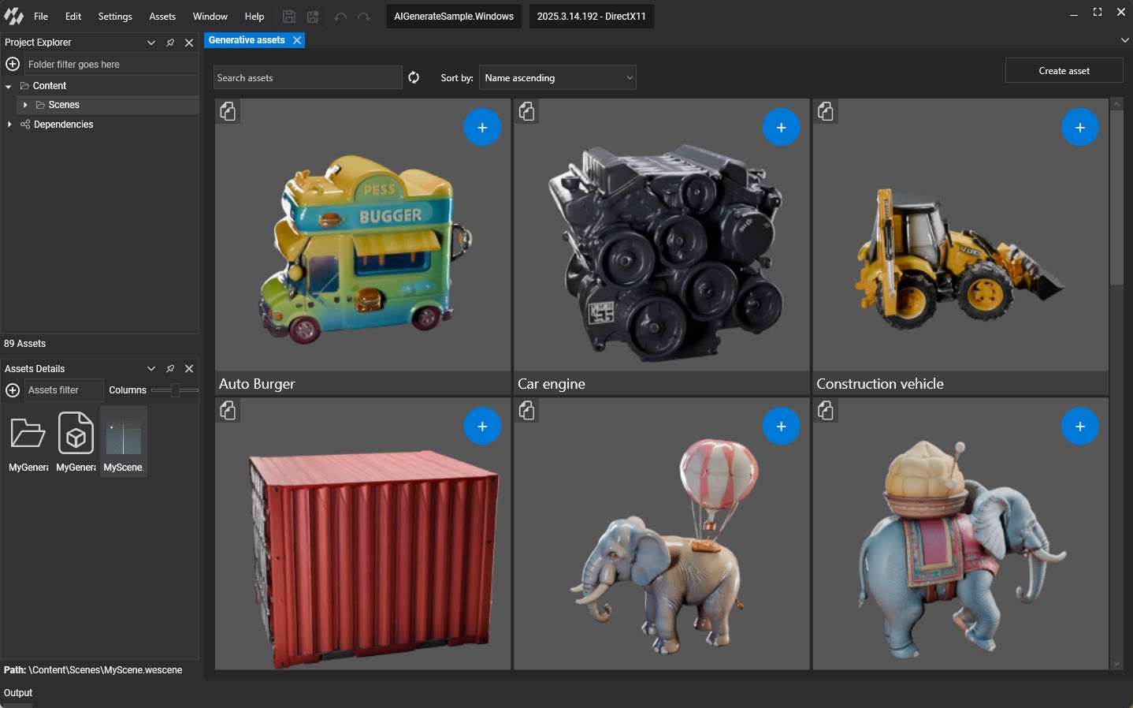This screenshot has width=1133, height=708.
Task: Open the Assets menu
Action: [162, 17]
